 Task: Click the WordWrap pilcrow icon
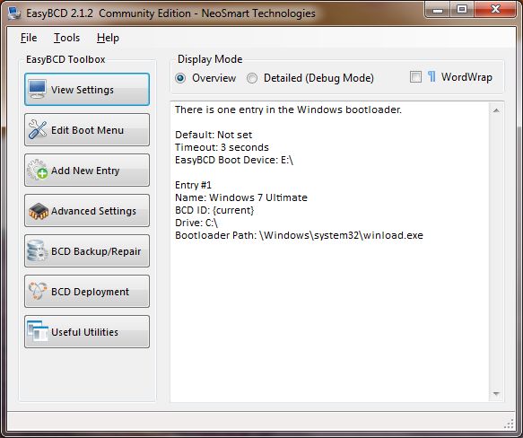[431, 77]
